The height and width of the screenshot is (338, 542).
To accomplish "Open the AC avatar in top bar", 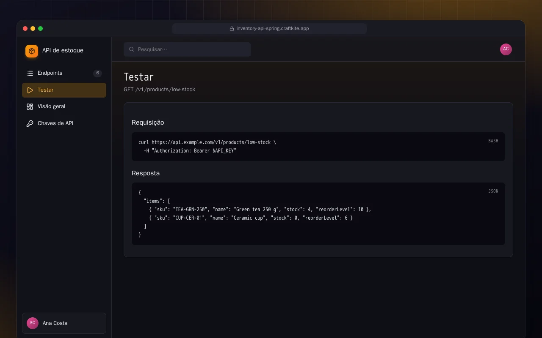I will (x=506, y=49).
